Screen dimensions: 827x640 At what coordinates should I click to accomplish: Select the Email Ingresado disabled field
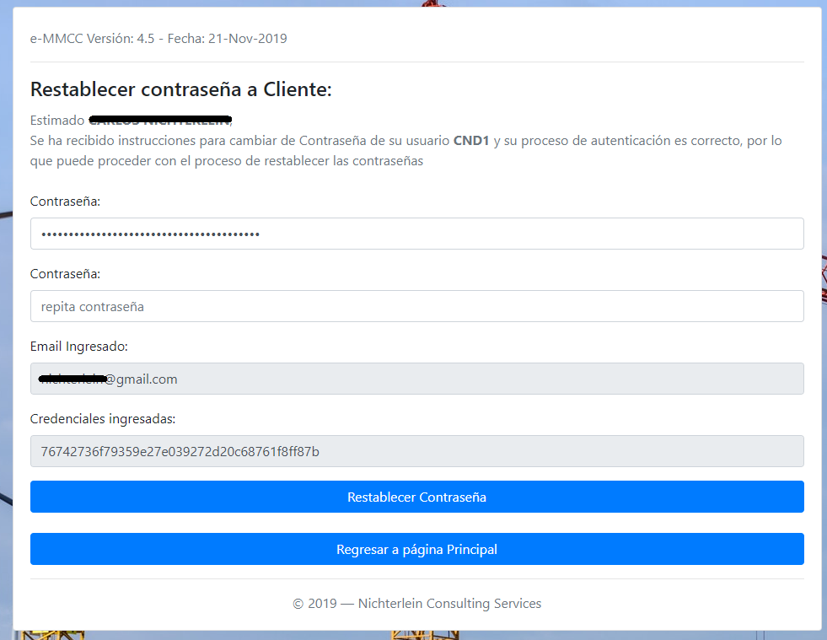[x=416, y=379]
